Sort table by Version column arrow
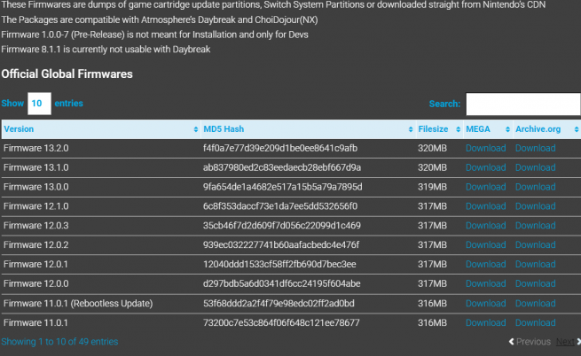The width and height of the screenshot is (581, 356). point(193,129)
